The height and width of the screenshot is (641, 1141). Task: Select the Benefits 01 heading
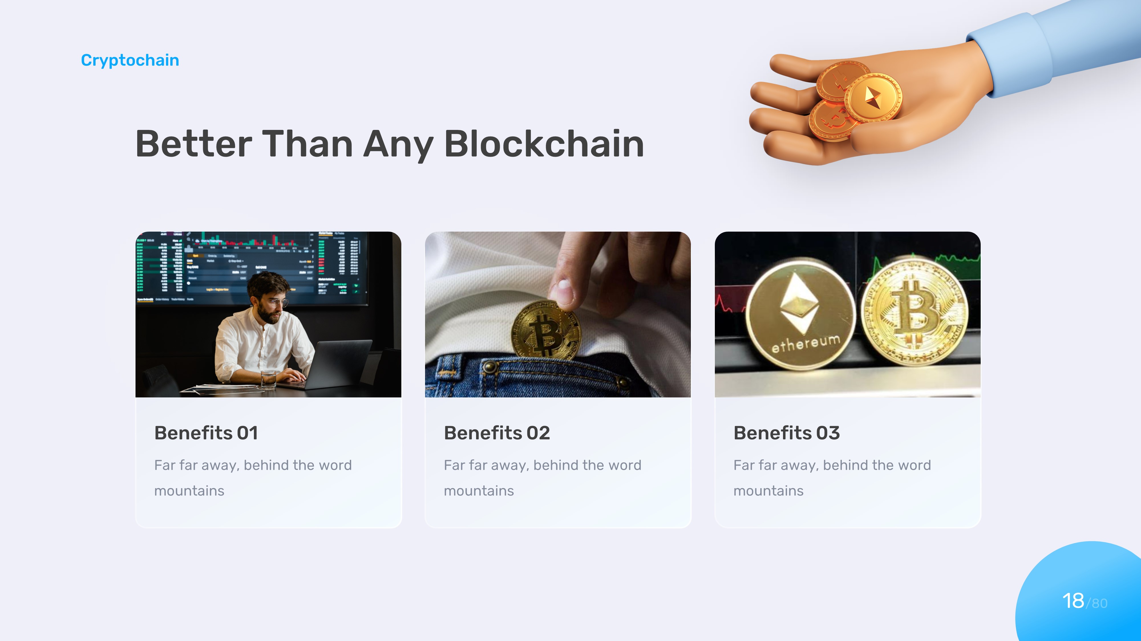(206, 433)
